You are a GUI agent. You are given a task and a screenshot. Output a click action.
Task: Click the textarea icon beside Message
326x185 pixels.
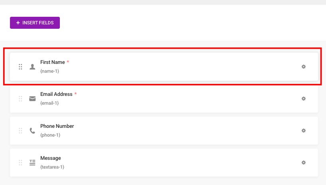point(32,163)
